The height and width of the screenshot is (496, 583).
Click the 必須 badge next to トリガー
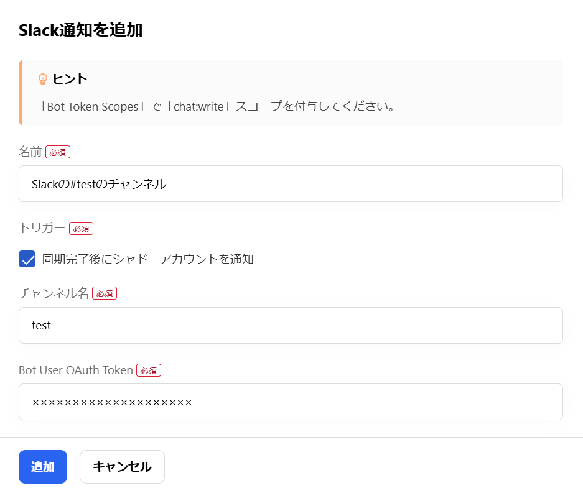pyautogui.click(x=82, y=228)
